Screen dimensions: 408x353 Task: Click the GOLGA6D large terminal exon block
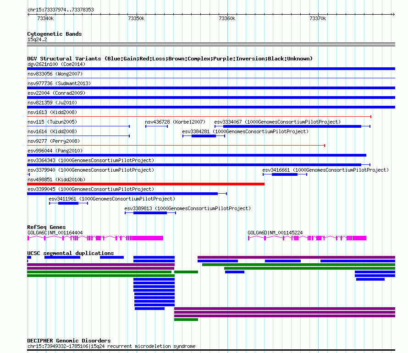(x=359, y=238)
